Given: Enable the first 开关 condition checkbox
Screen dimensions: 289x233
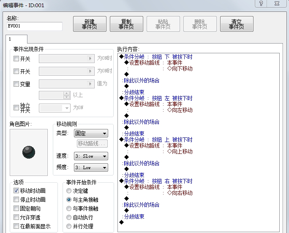Looking at the screenshot, I should pos(16,59).
